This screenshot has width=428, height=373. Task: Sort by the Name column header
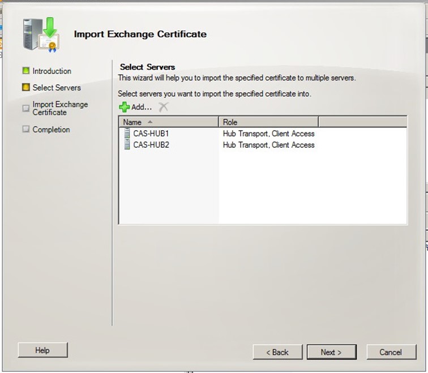[169, 122]
